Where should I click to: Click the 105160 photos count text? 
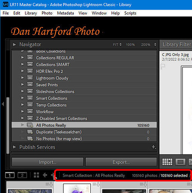pos(144,175)
